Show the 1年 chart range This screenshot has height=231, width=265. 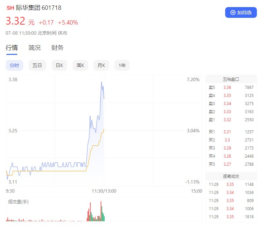pos(122,65)
